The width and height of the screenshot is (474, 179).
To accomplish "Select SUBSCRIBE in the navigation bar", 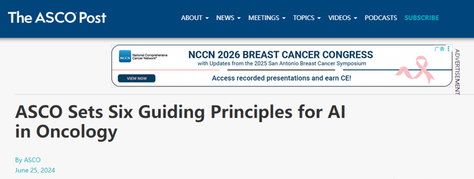I will (422, 18).
